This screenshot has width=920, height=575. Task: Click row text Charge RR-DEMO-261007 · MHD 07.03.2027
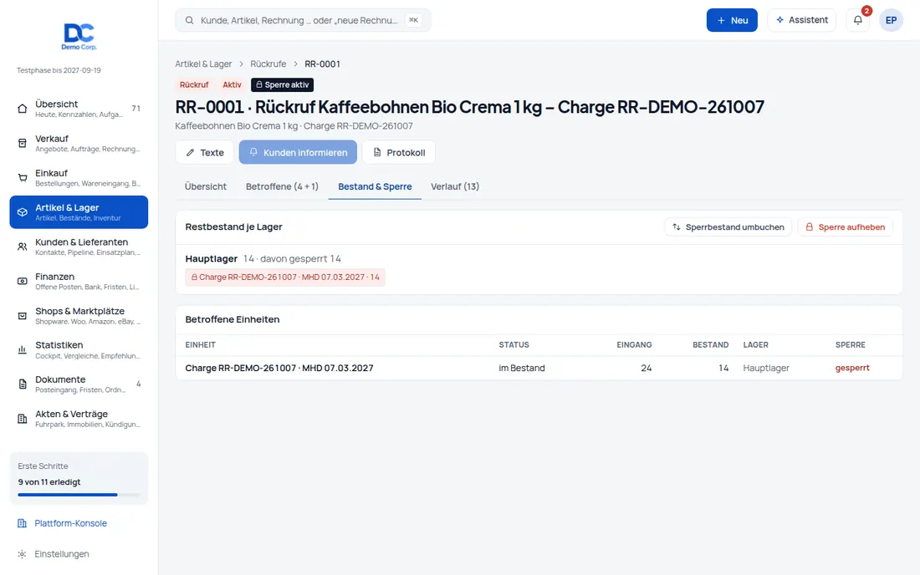(279, 368)
